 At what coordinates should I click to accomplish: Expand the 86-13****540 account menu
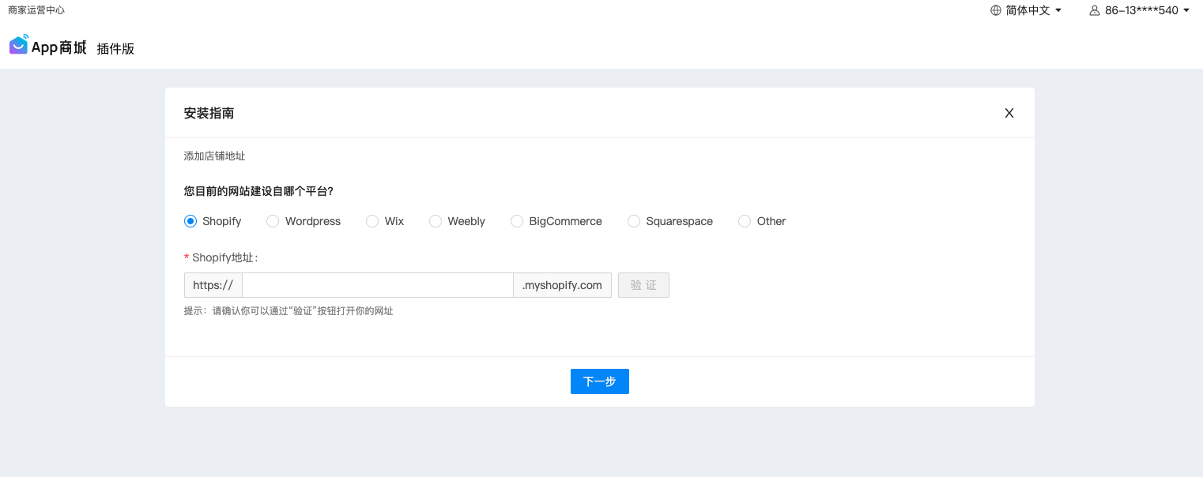pyautogui.click(x=1140, y=10)
